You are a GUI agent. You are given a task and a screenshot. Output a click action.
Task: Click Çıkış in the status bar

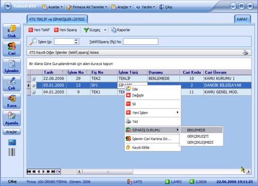pyautogui.click(x=12, y=181)
